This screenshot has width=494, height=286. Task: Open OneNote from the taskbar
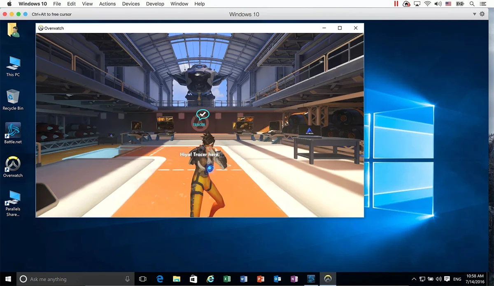[294, 279]
